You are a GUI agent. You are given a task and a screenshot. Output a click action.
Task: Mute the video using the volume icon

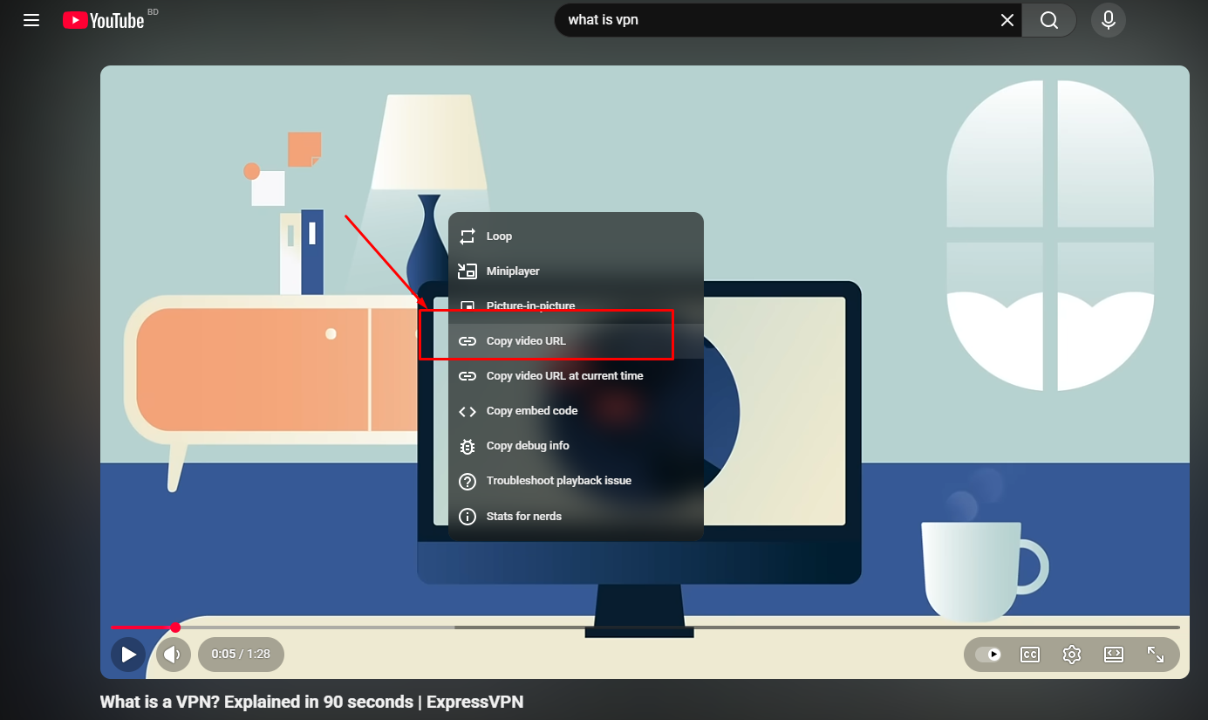point(173,655)
